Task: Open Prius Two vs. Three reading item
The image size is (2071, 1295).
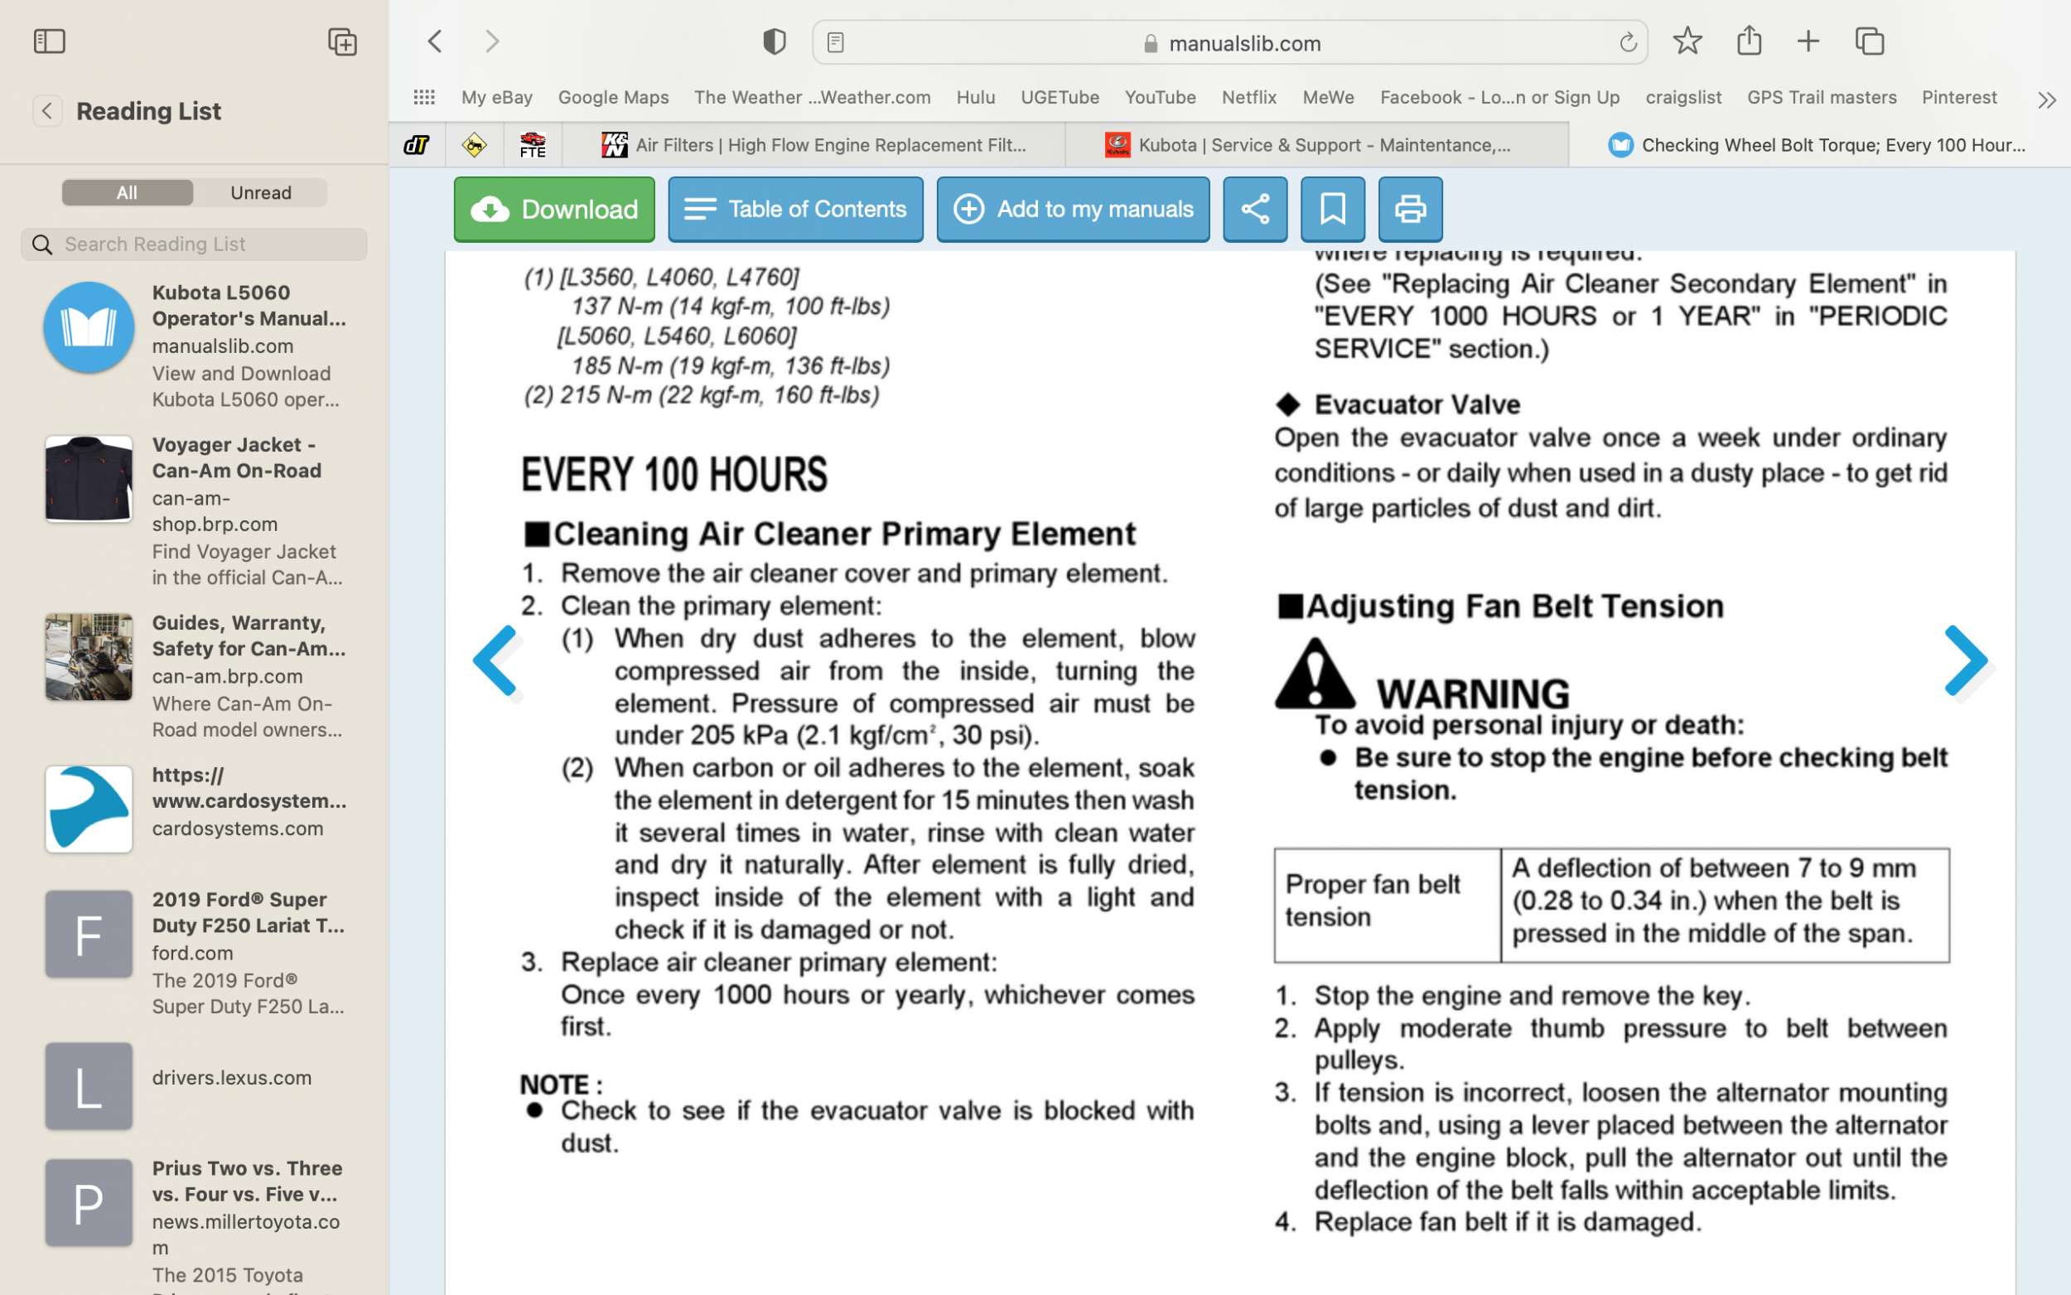Action: [x=195, y=1225]
